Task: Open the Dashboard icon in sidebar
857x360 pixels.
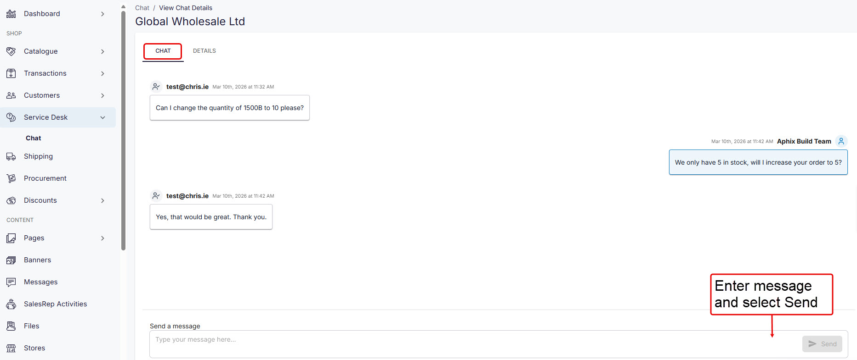Action: pyautogui.click(x=11, y=13)
